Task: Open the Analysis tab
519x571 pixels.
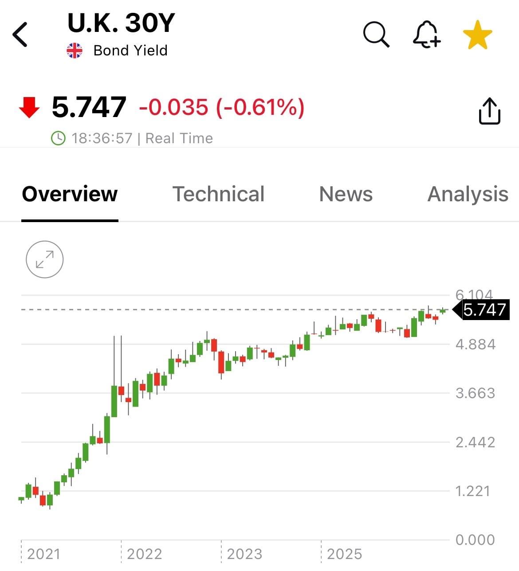Action: 468,194
